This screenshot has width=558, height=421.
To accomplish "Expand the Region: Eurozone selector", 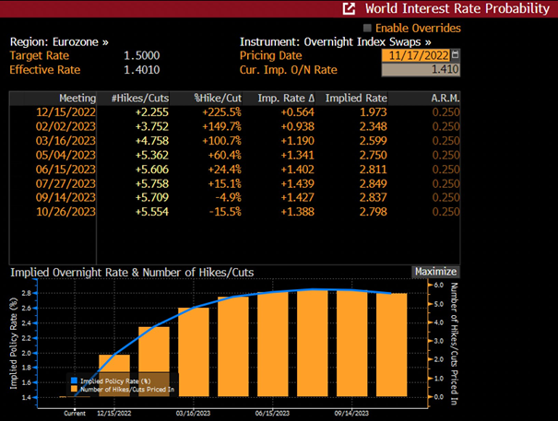I will (59, 42).
